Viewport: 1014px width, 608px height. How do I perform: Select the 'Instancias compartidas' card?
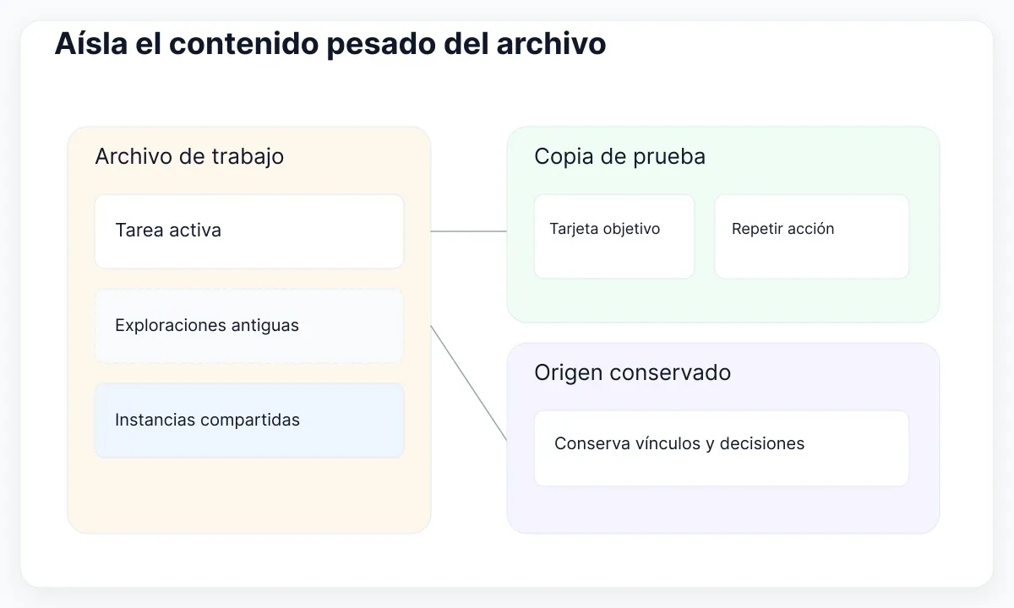249,421
